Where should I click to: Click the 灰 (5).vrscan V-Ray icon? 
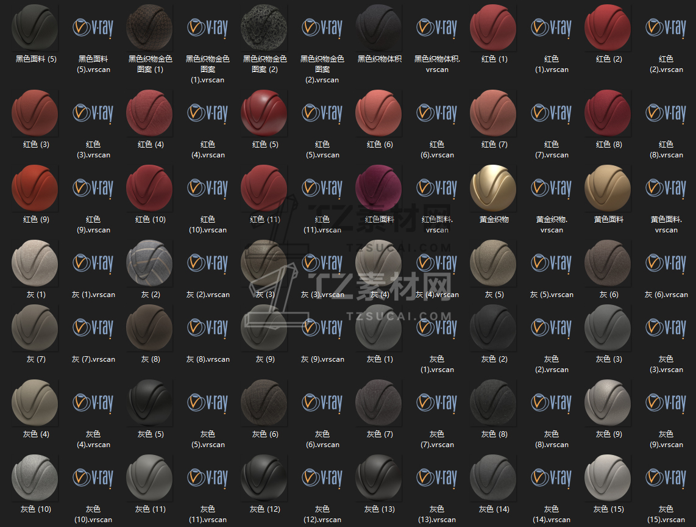tap(551, 263)
